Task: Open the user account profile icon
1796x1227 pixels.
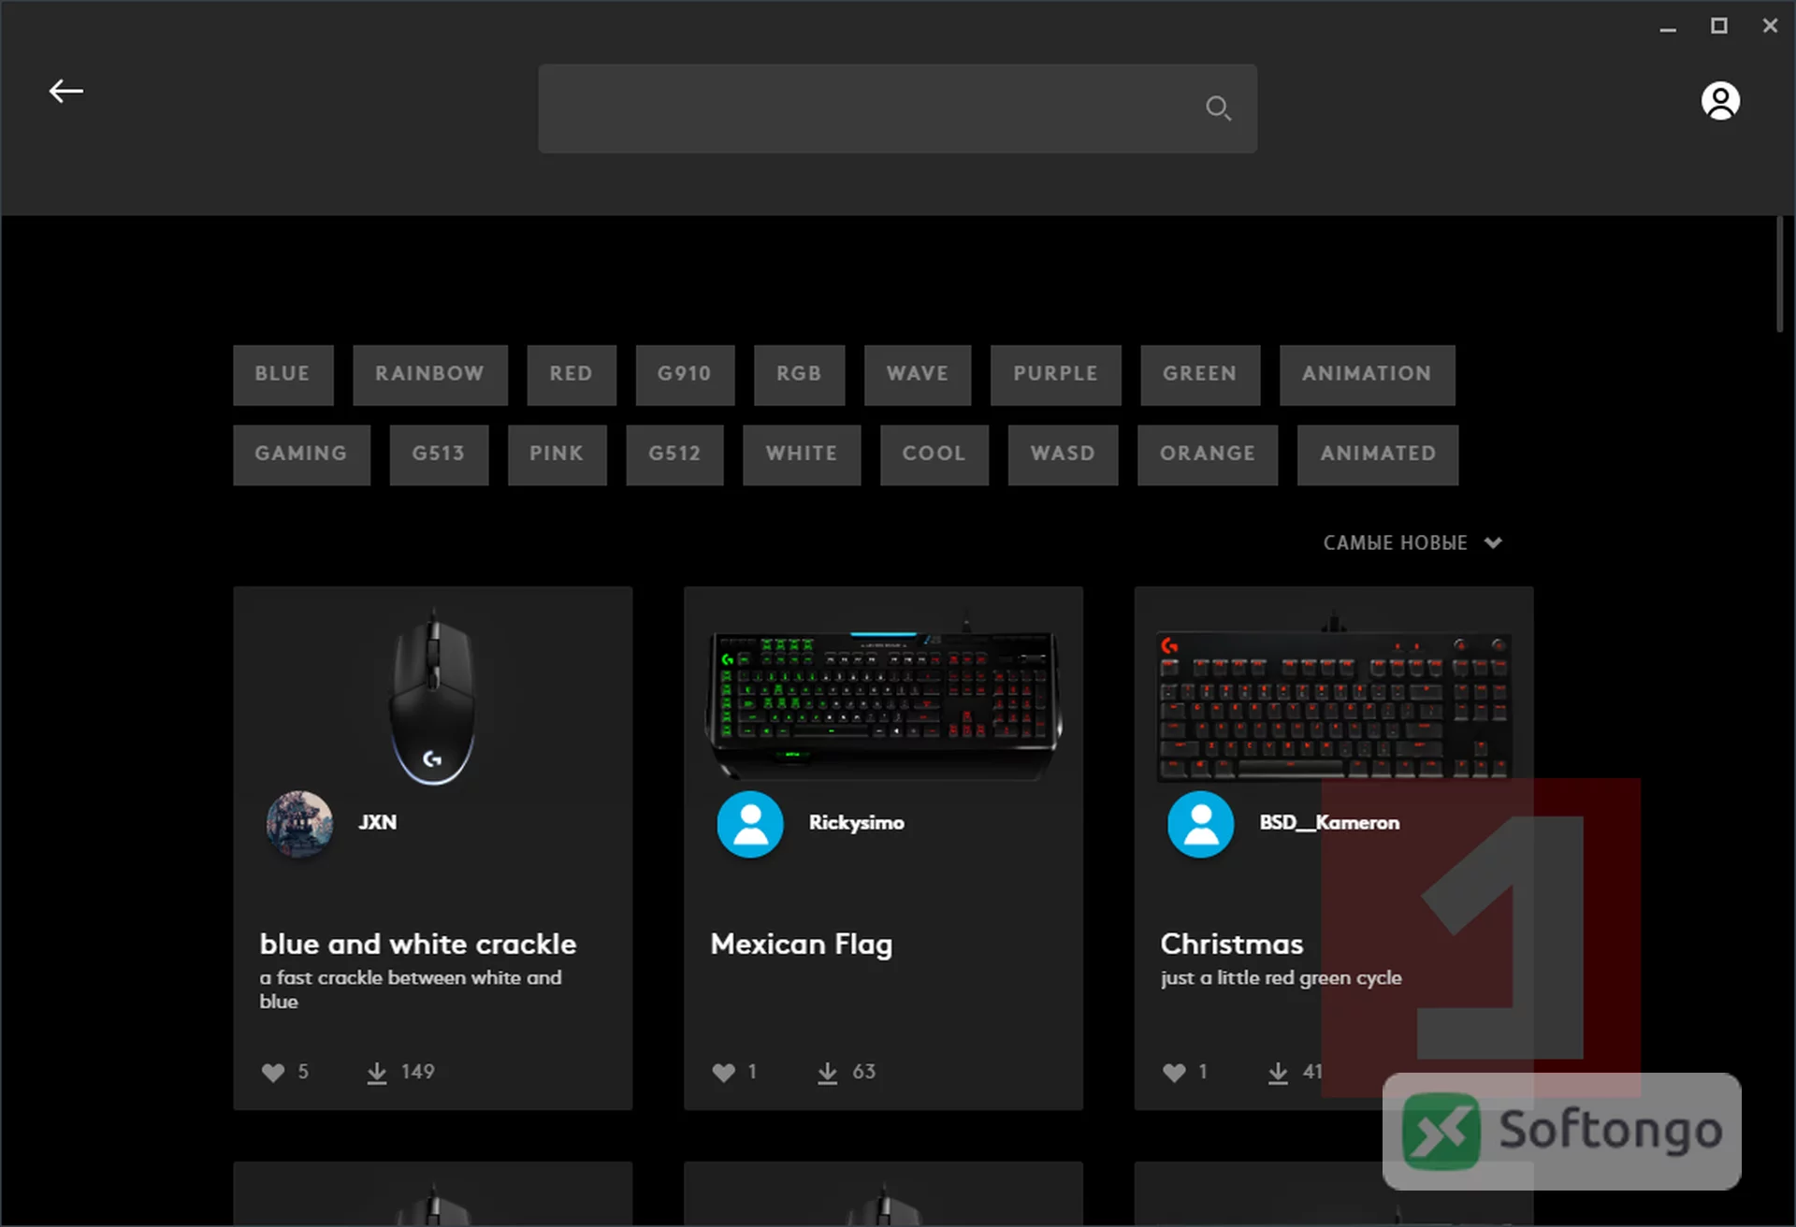Action: (1720, 101)
